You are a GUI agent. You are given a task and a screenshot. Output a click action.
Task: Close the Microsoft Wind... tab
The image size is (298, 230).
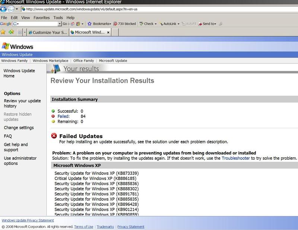coord(108,32)
